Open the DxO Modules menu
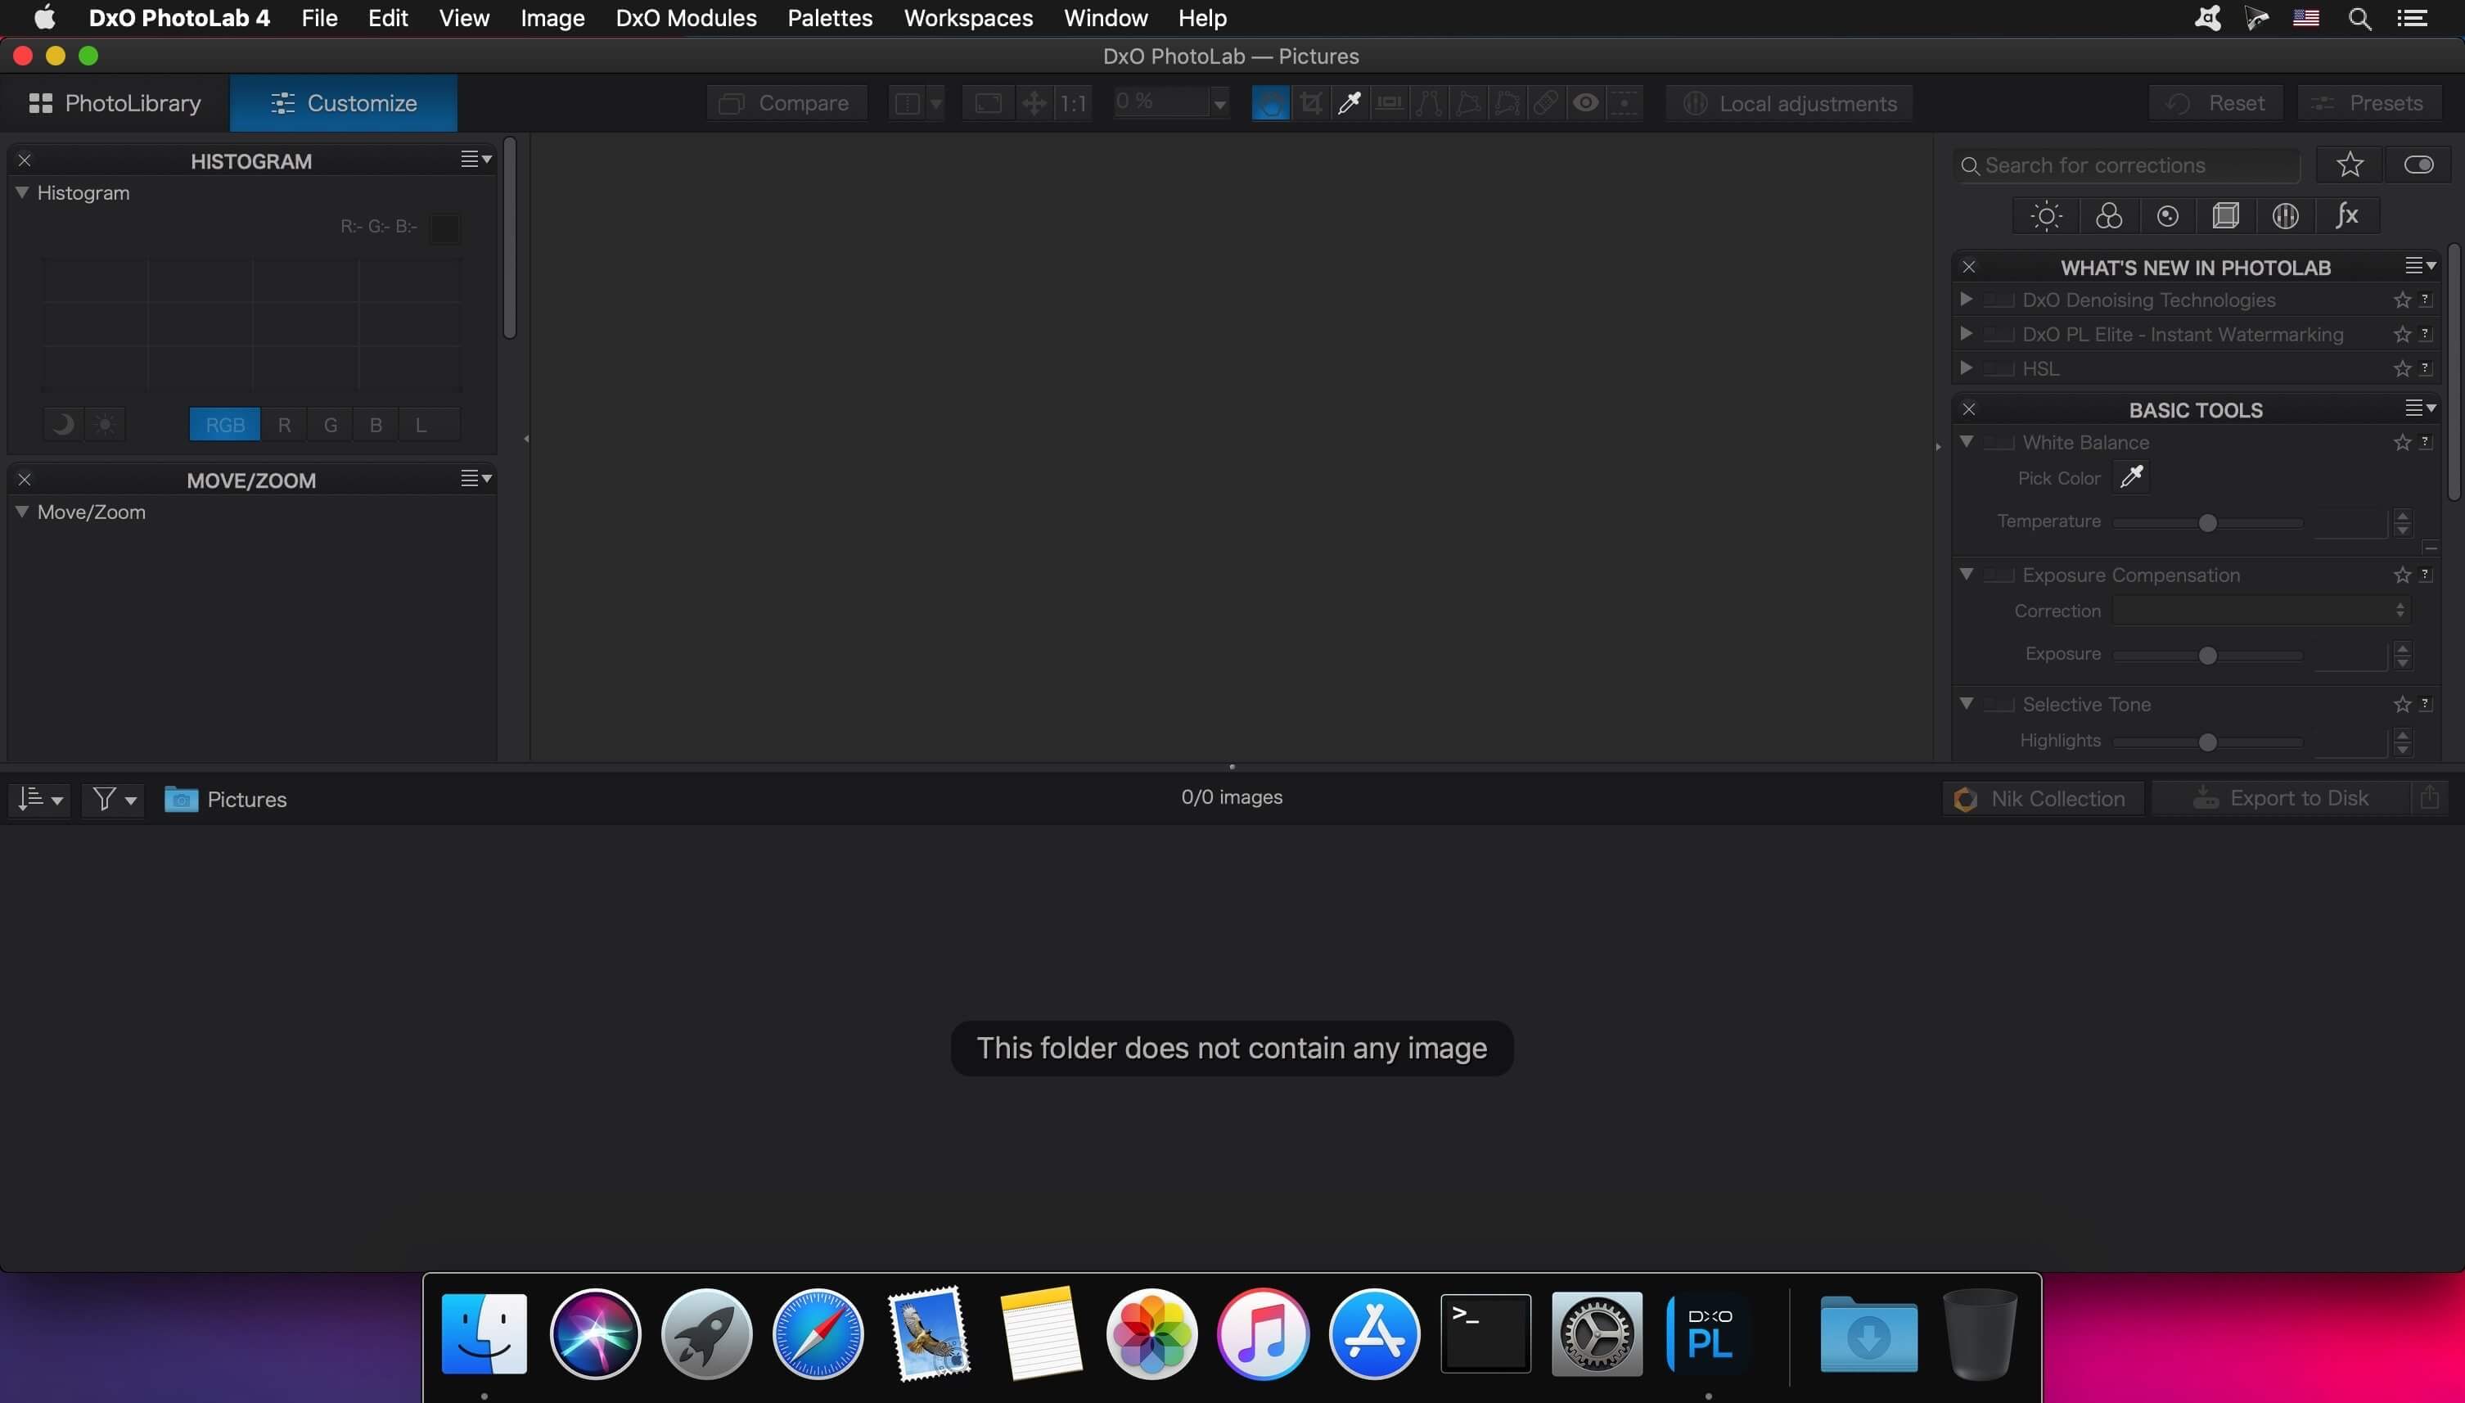The width and height of the screenshot is (2465, 1403). click(686, 18)
